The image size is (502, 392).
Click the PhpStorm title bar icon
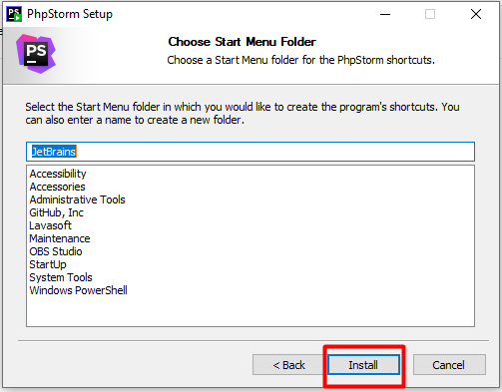pos(14,14)
